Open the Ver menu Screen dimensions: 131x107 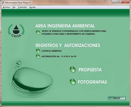click(14, 7)
